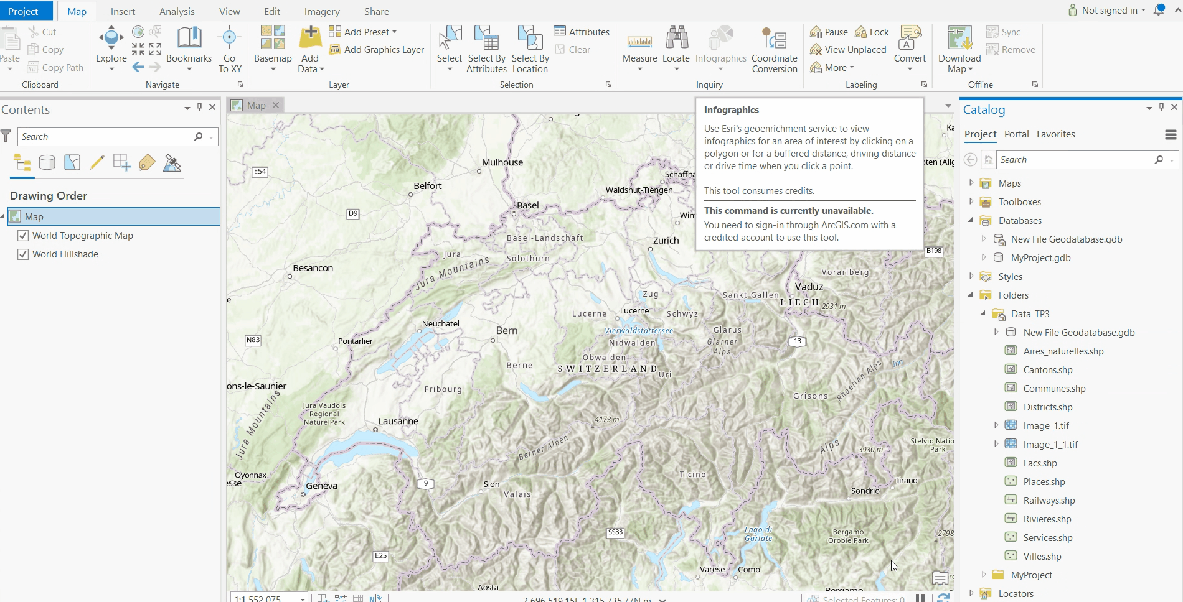Collapse the Data_TP3 folder

983,313
